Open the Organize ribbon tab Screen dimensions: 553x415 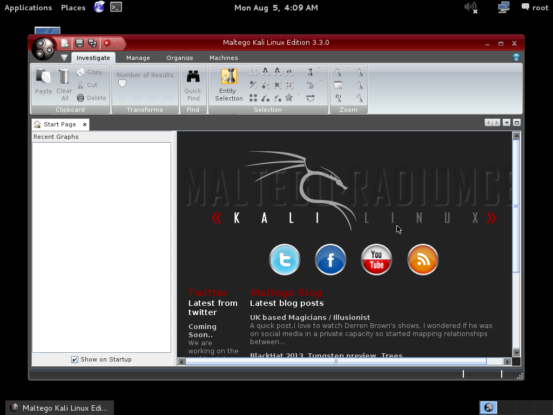(x=179, y=58)
